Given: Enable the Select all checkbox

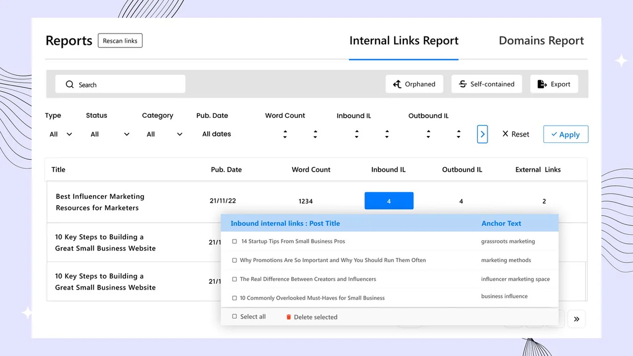Looking at the screenshot, I should coord(235,317).
